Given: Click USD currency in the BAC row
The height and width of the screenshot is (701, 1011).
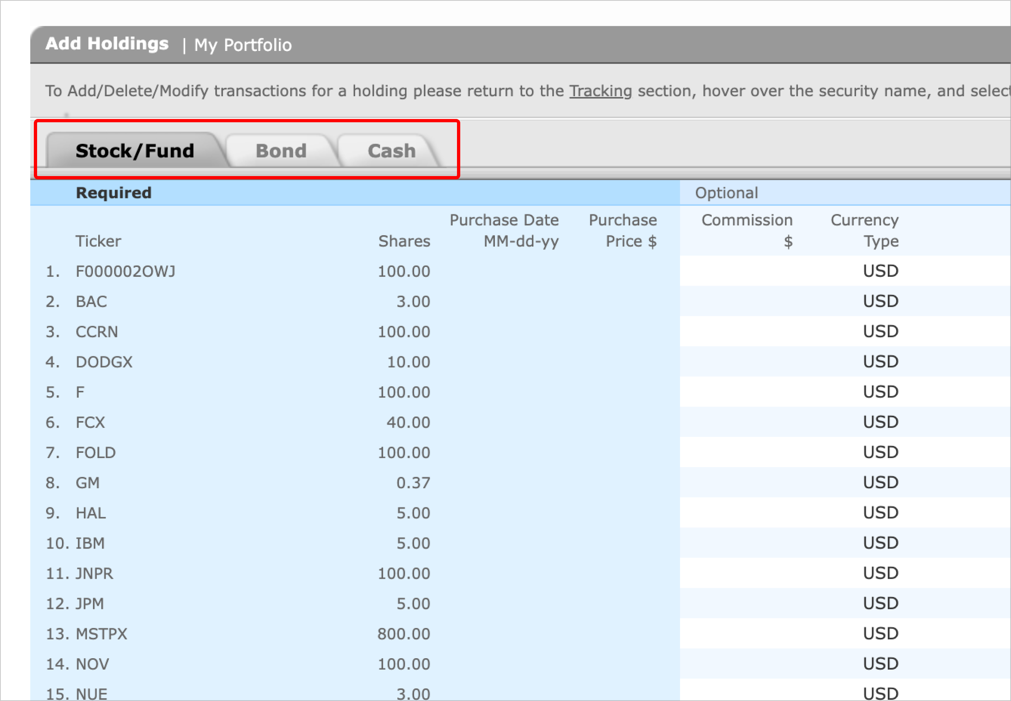Looking at the screenshot, I should (881, 301).
